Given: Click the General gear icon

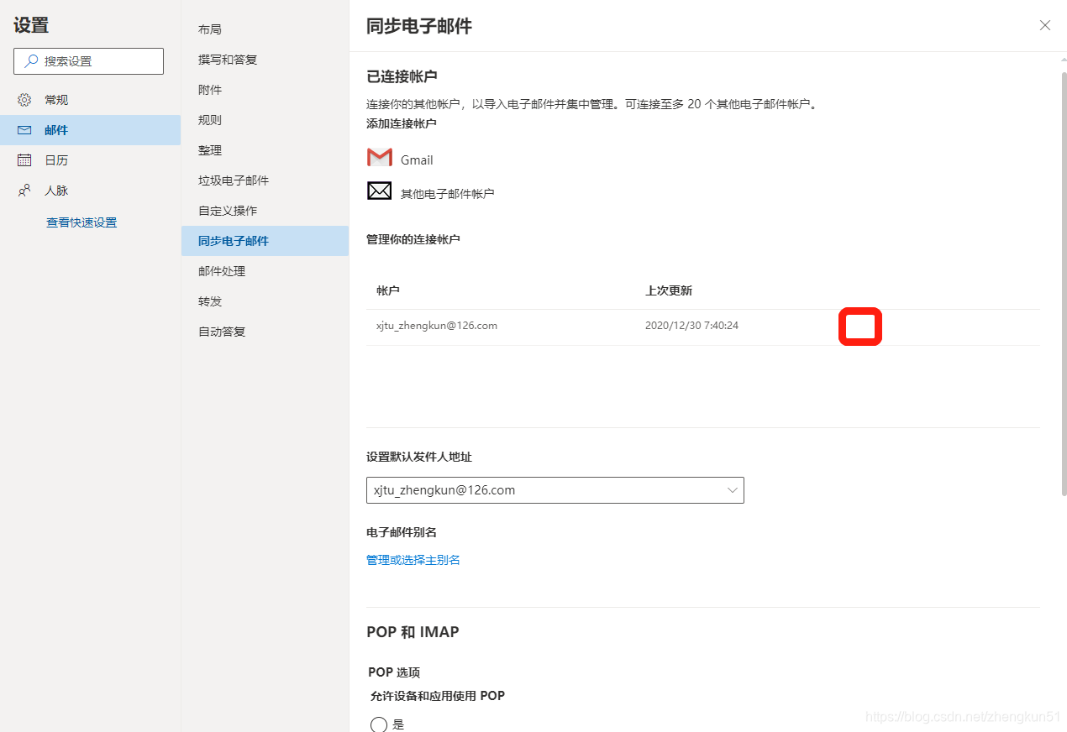Looking at the screenshot, I should coord(24,100).
